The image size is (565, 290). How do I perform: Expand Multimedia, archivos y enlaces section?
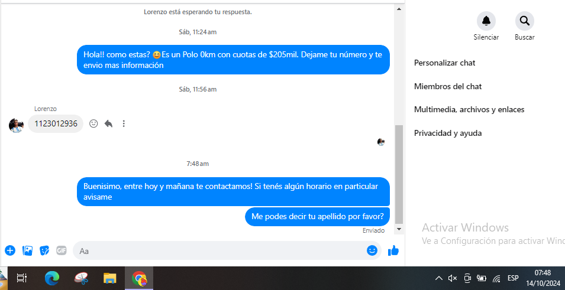click(469, 110)
